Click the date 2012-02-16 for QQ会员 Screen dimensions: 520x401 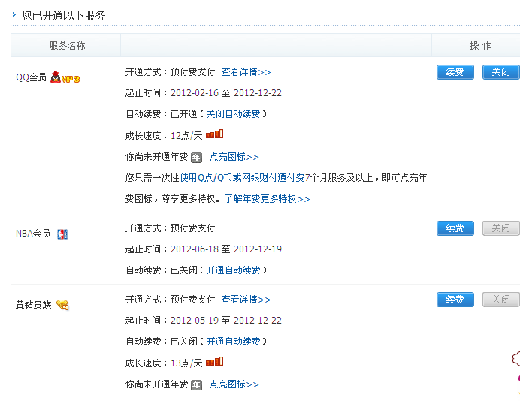195,93
